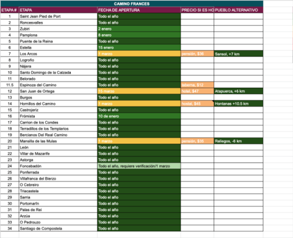Select the FECHA DE APERTURA header cell
Image resolution: width=293 pixels, height=238 pixels.
[x=139, y=10]
